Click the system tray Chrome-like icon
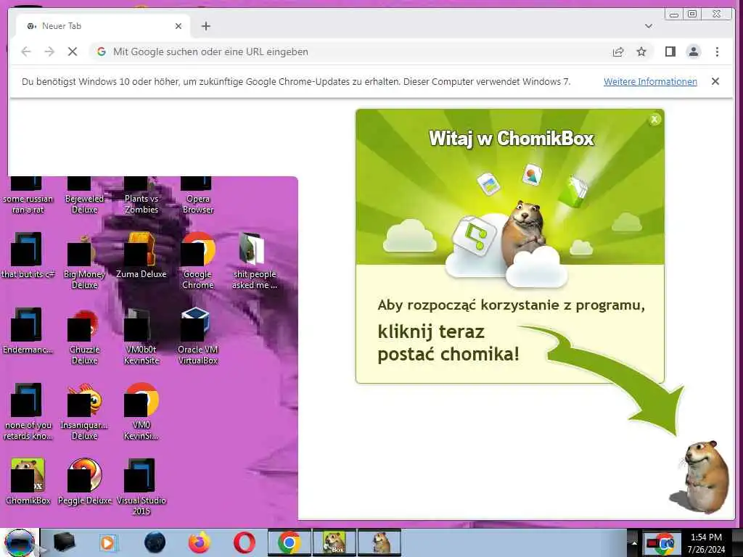Viewport: 743px width, 557px height. (660, 542)
